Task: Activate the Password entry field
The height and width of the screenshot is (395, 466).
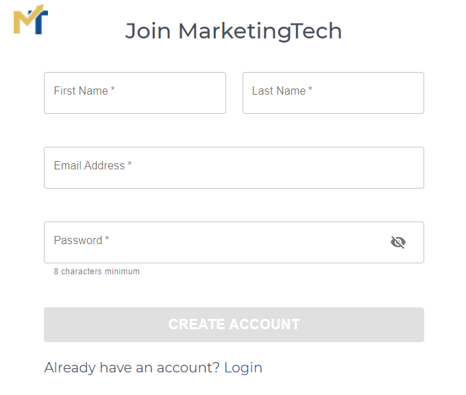Action: click(x=234, y=242)
